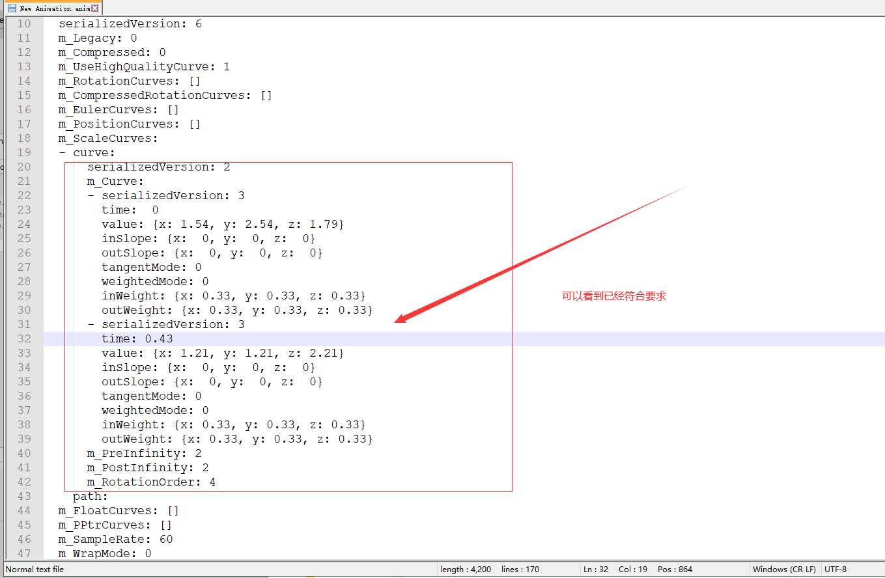The height and width of the screenshot is (578, 885).
Task: Click the '- curve:' line
Action: point(87,152)
